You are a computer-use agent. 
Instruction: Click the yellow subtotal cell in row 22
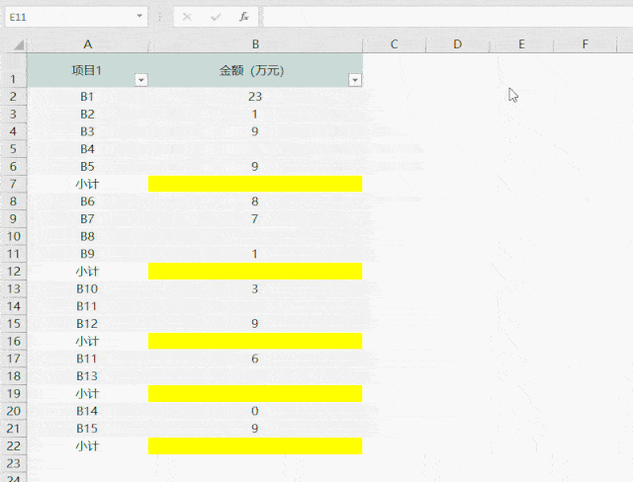(255, 446)
